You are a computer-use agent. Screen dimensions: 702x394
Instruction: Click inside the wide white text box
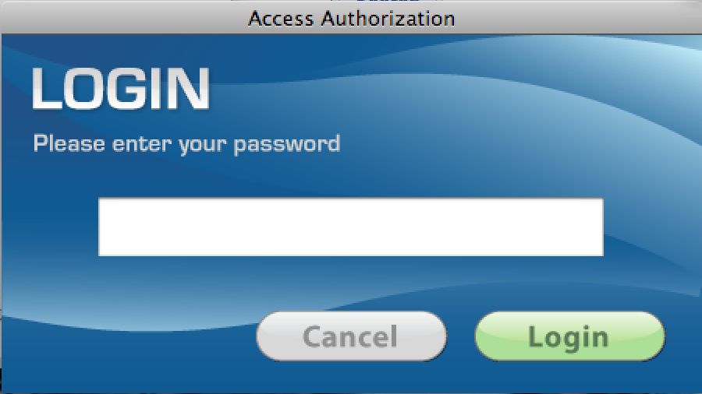pyautogui.click(x=351, y=227)
